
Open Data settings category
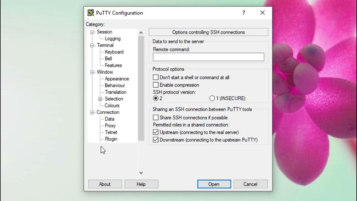(x=110, y=119)
